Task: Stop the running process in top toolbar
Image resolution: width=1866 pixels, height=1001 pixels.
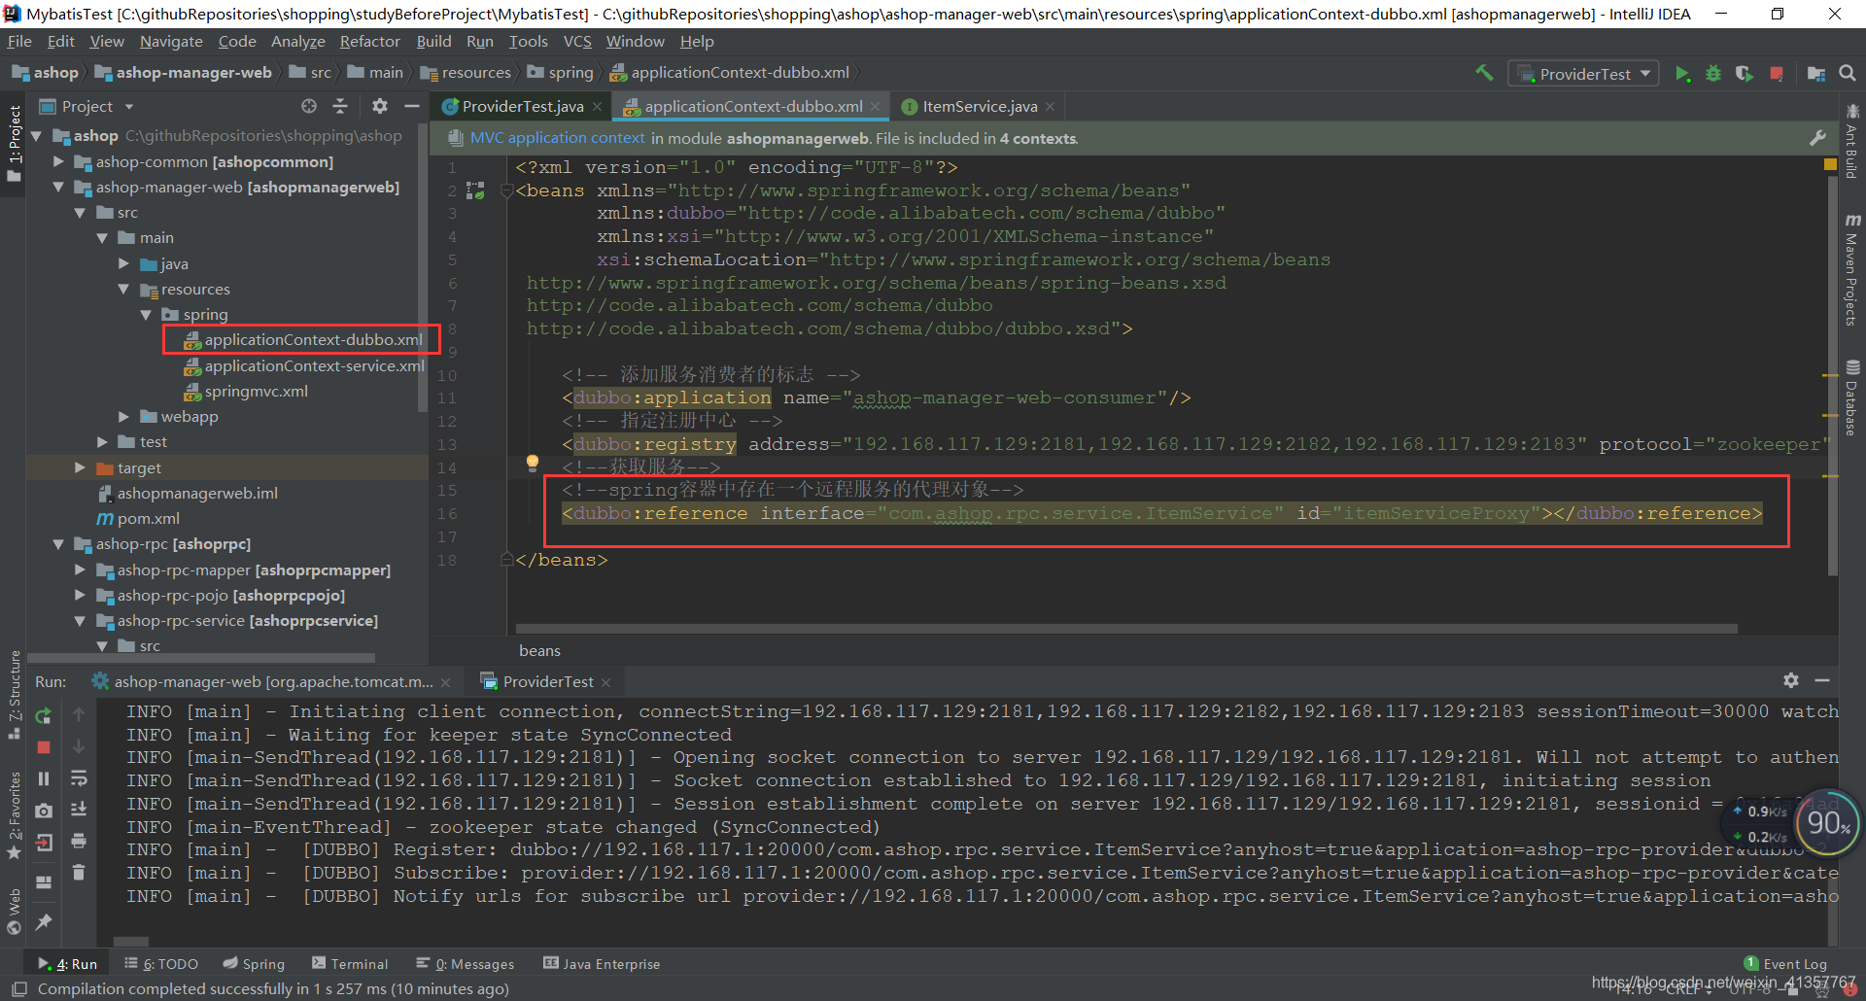Action: [x=1777, y=74]
